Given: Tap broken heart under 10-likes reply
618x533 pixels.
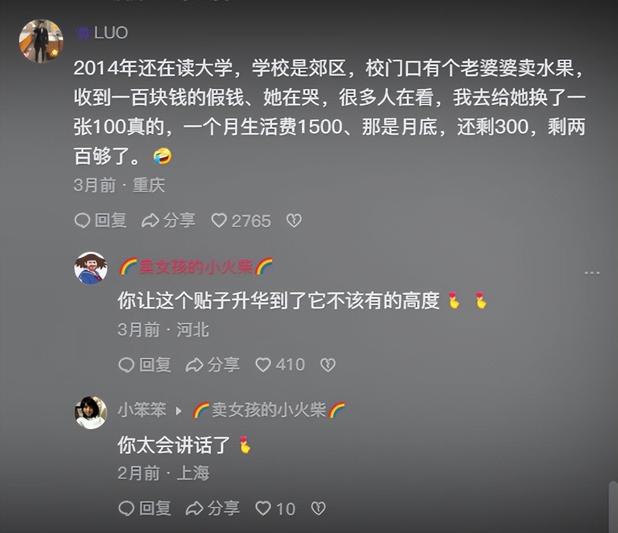Looking at the screenshot, I should pos(319,509).
